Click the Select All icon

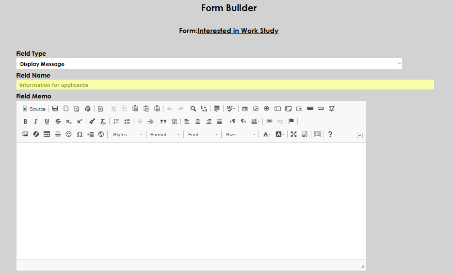(x=217, y=109)
